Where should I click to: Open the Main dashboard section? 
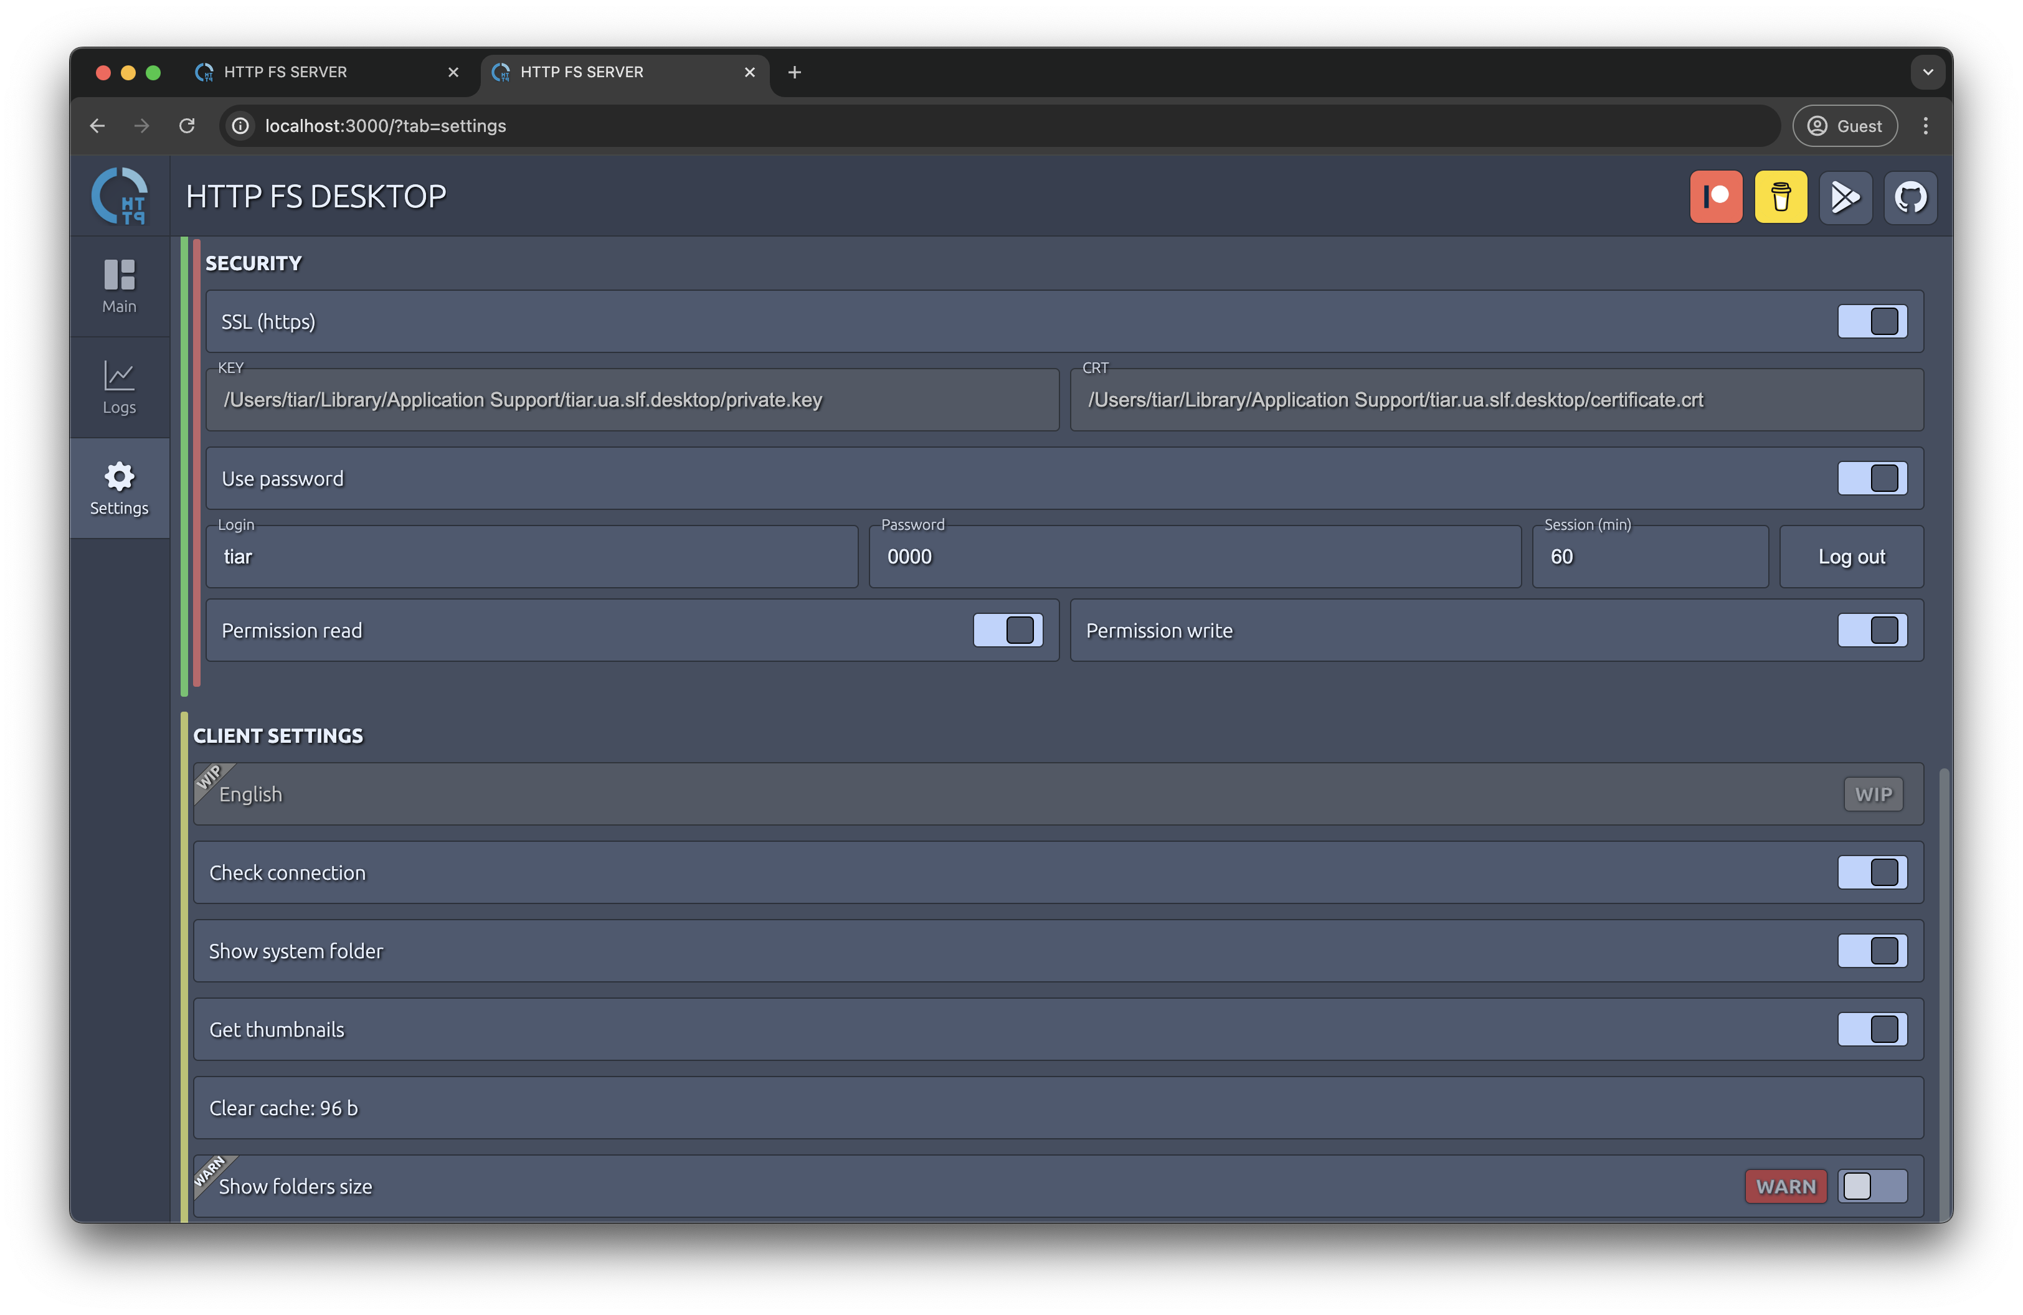[119, 287]
